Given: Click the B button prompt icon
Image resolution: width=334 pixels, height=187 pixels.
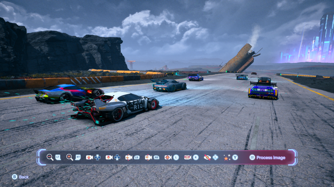Looking at the screenshot, I should coord(14,177).
